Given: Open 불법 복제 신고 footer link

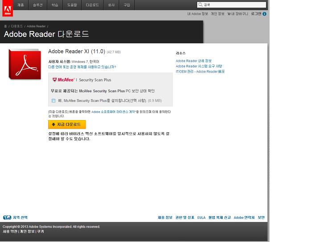Looking at the screenshot, I should (x=220, y=218).
